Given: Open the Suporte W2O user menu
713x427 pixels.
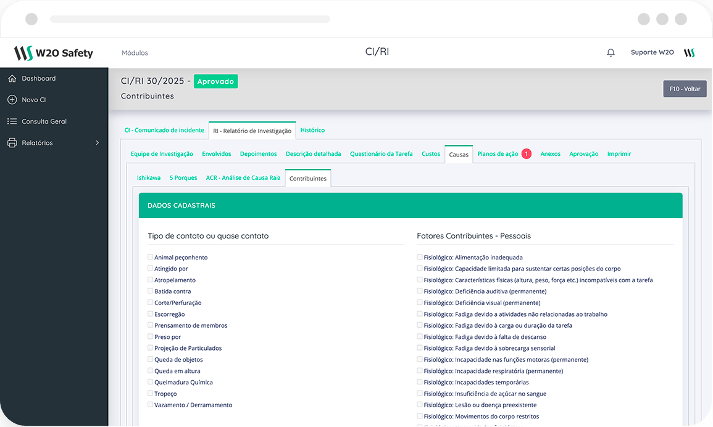Looking at the screenshot, I should tap(652, 53).
